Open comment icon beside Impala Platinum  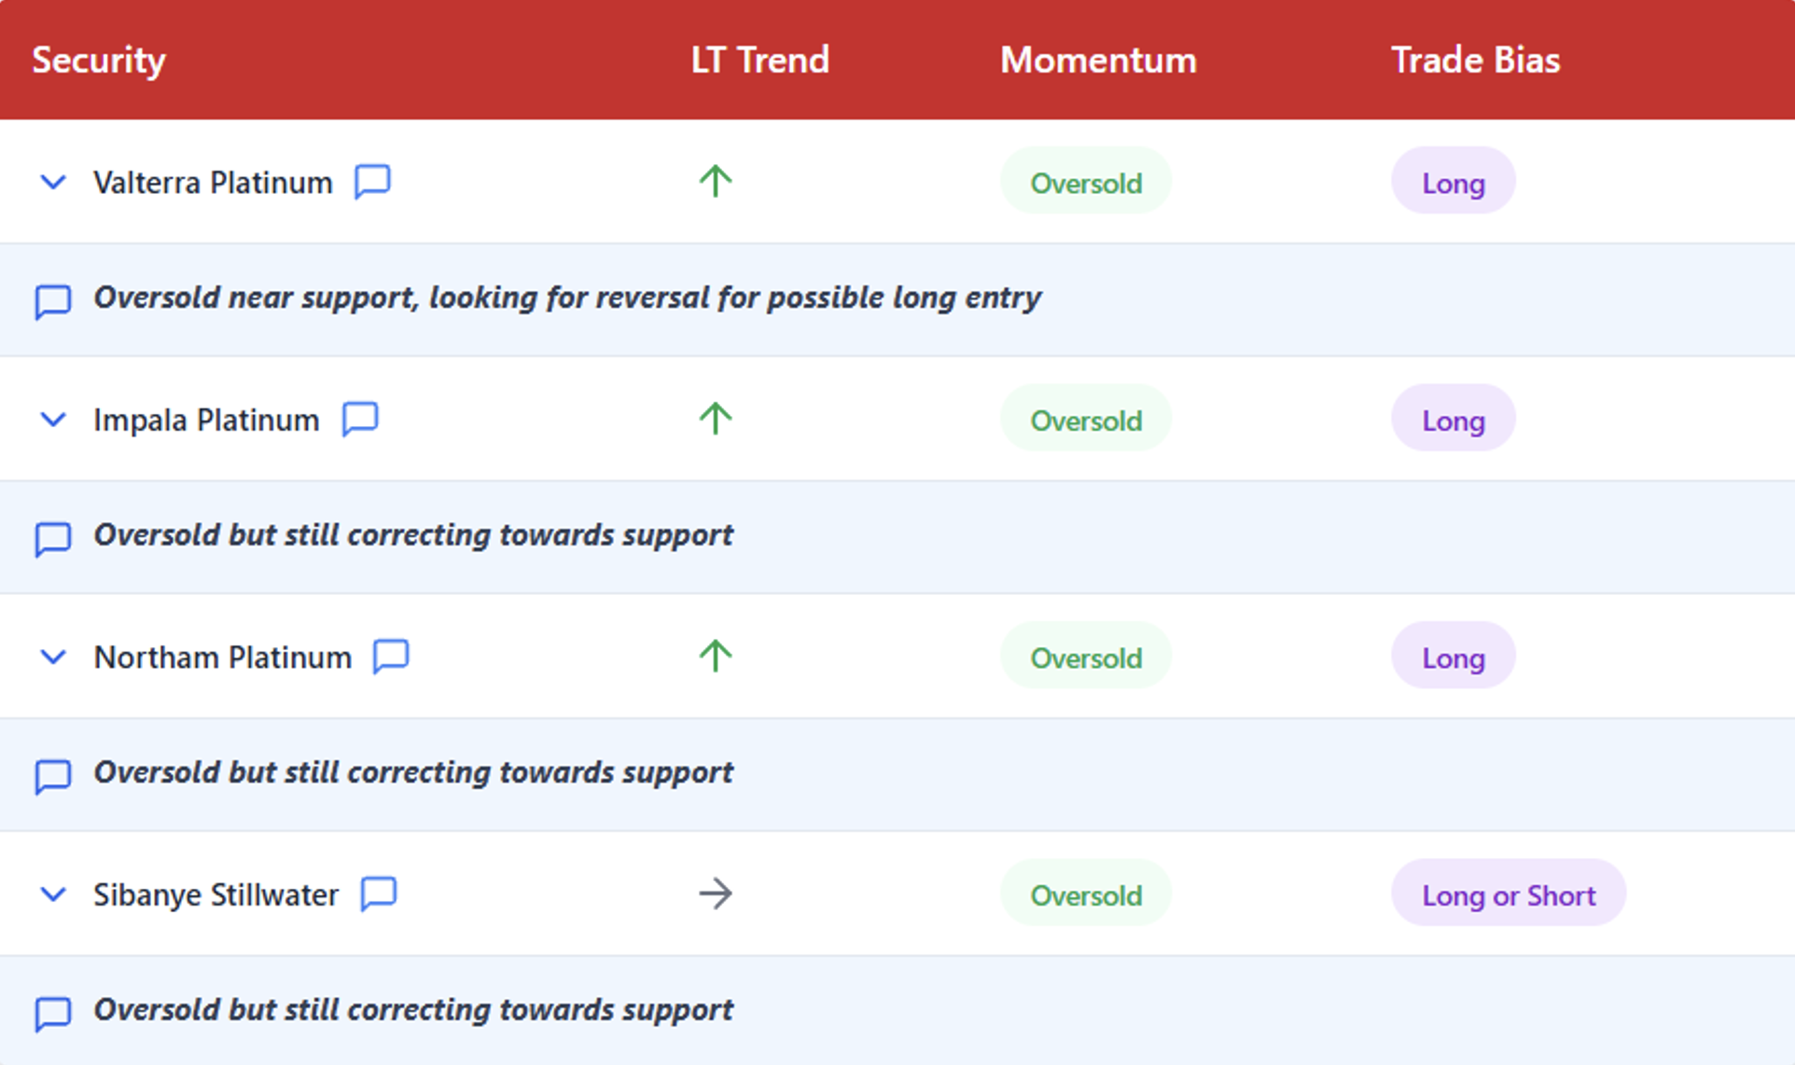pos(360,419)
